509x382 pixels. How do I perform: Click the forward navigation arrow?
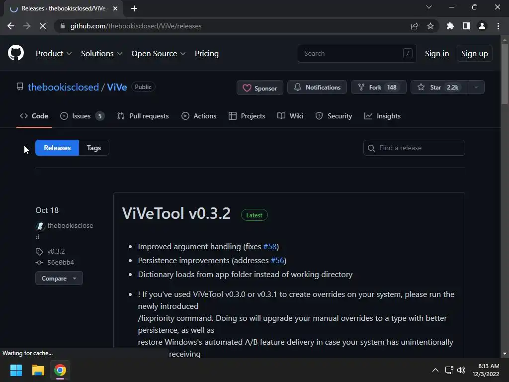tap(27, 26)
